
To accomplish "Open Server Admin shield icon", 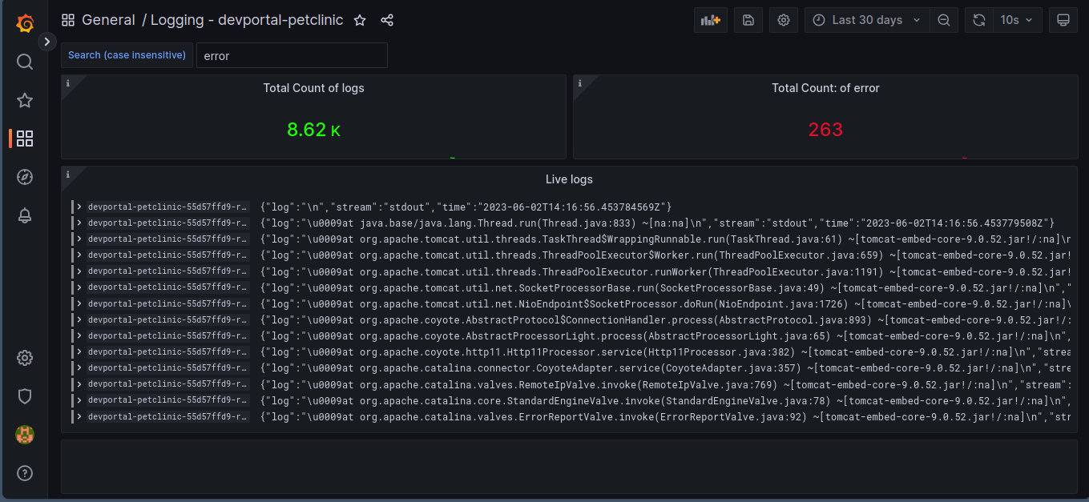I will pyautogui.click(x=25, y=396).
